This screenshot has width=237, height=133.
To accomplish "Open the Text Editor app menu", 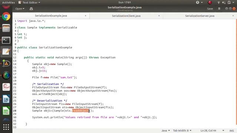I will pyautogui.click(x=29, y=3).
